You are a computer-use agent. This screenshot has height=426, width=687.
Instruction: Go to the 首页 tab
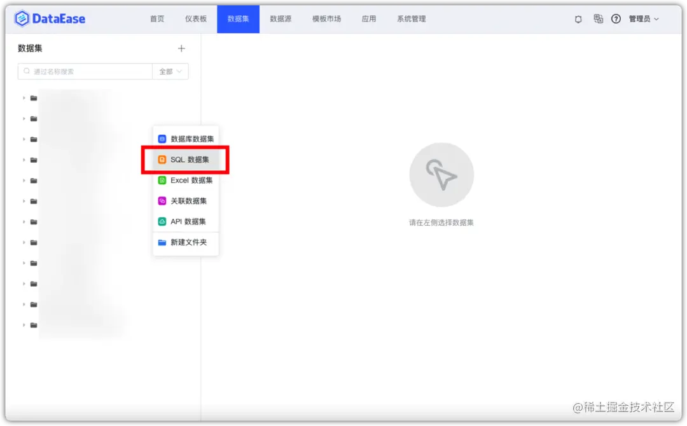coord(157,19)
